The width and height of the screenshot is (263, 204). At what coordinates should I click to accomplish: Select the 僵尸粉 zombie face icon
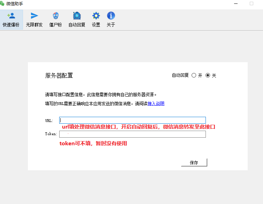click(x=55, y=16)
